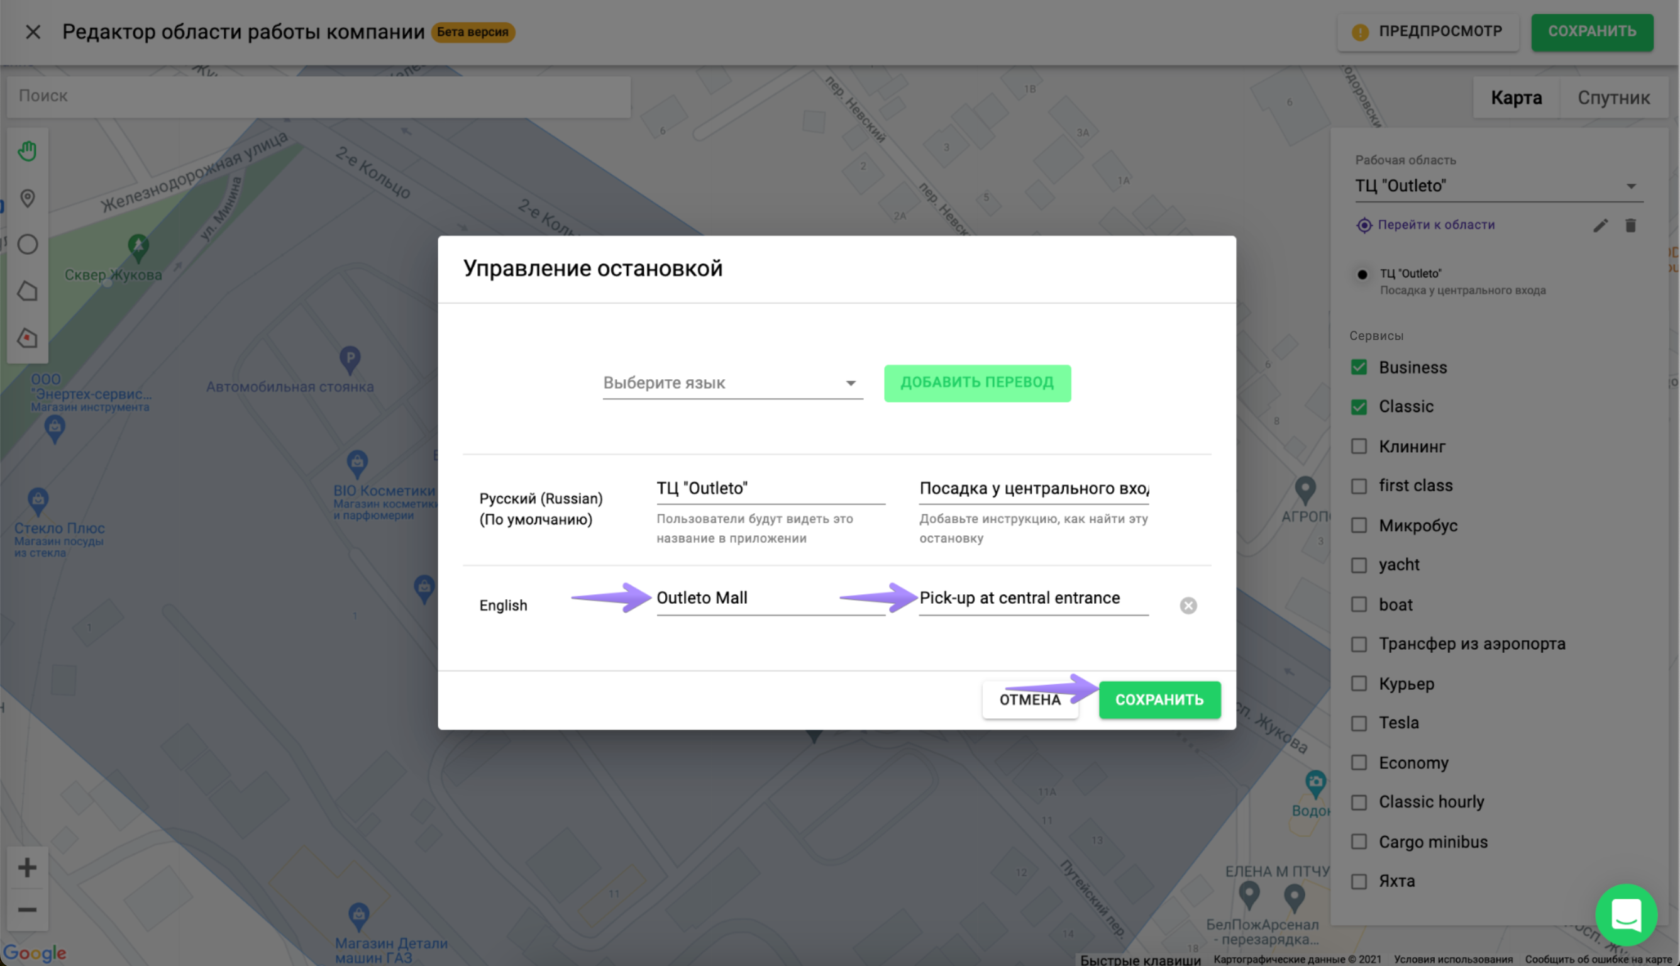Select the circle drawing tool
The height and width of the screenshot is (966, 1680).
tap(27, 244)
